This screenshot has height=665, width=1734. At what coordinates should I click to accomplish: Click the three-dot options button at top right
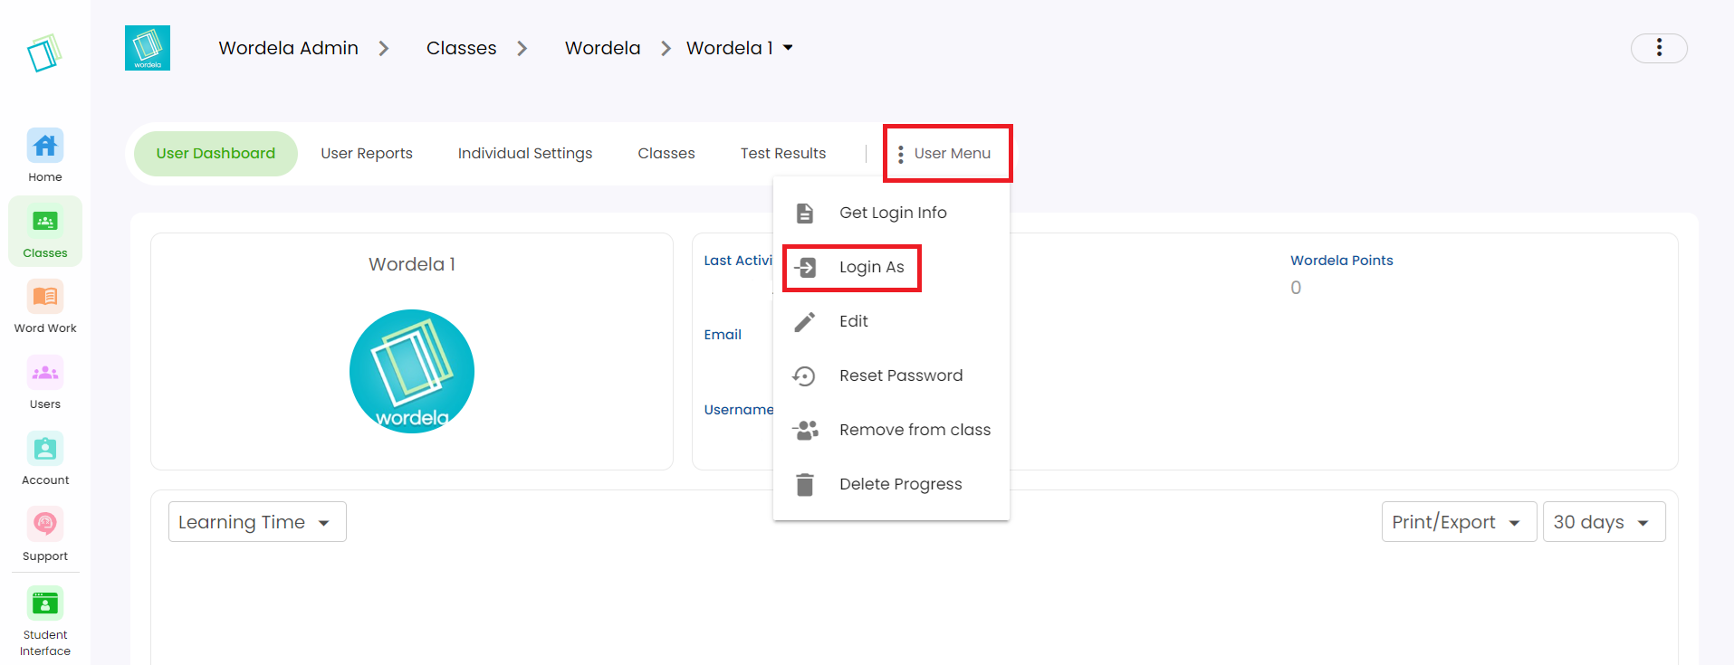click(1659, 48)
